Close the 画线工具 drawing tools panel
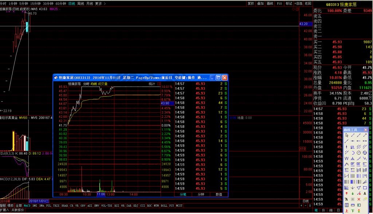Viewport: 373px width, 214px height. [x=366, y=130]
